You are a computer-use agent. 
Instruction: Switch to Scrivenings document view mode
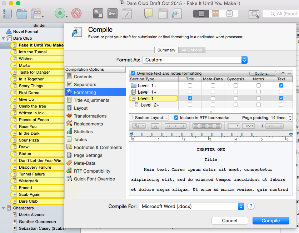[201, 14]
